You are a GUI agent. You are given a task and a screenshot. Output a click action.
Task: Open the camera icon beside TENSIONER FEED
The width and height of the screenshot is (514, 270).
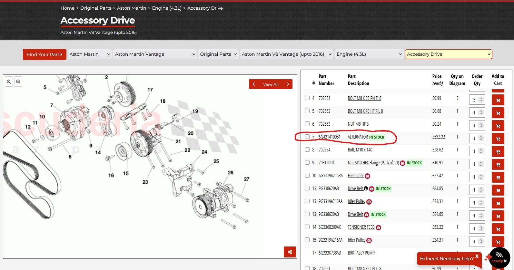pos(379,227)
